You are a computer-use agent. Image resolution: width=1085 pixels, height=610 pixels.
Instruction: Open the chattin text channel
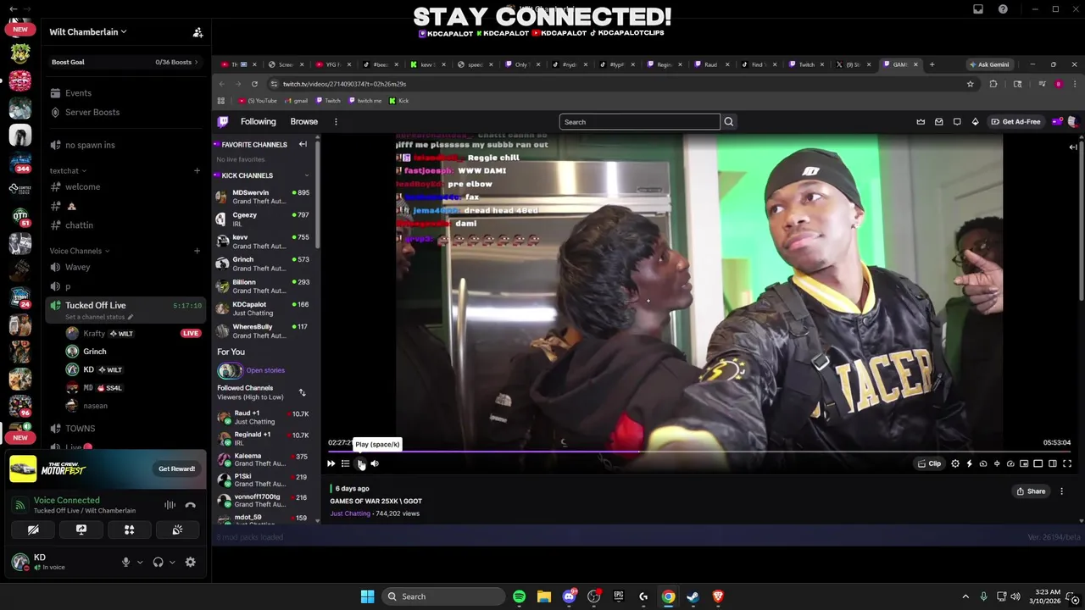[x=79, y=225]
